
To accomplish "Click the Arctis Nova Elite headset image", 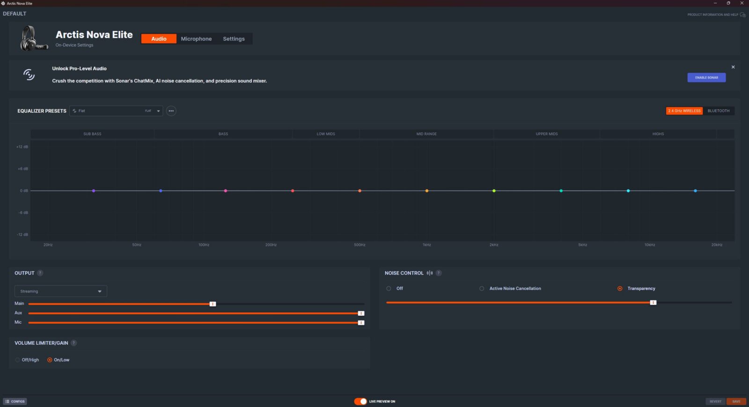I will [33, 39].
